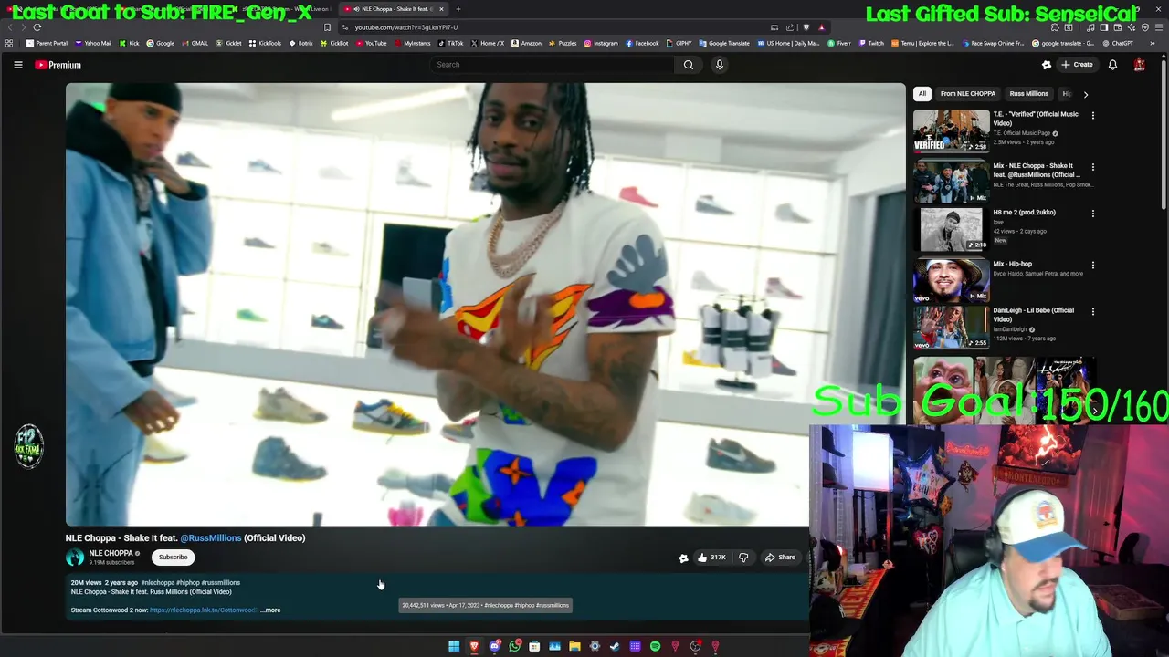Open Steam from taskbar
The width and height of the screenshot is (1169, 657).
[x=615, y=646]
